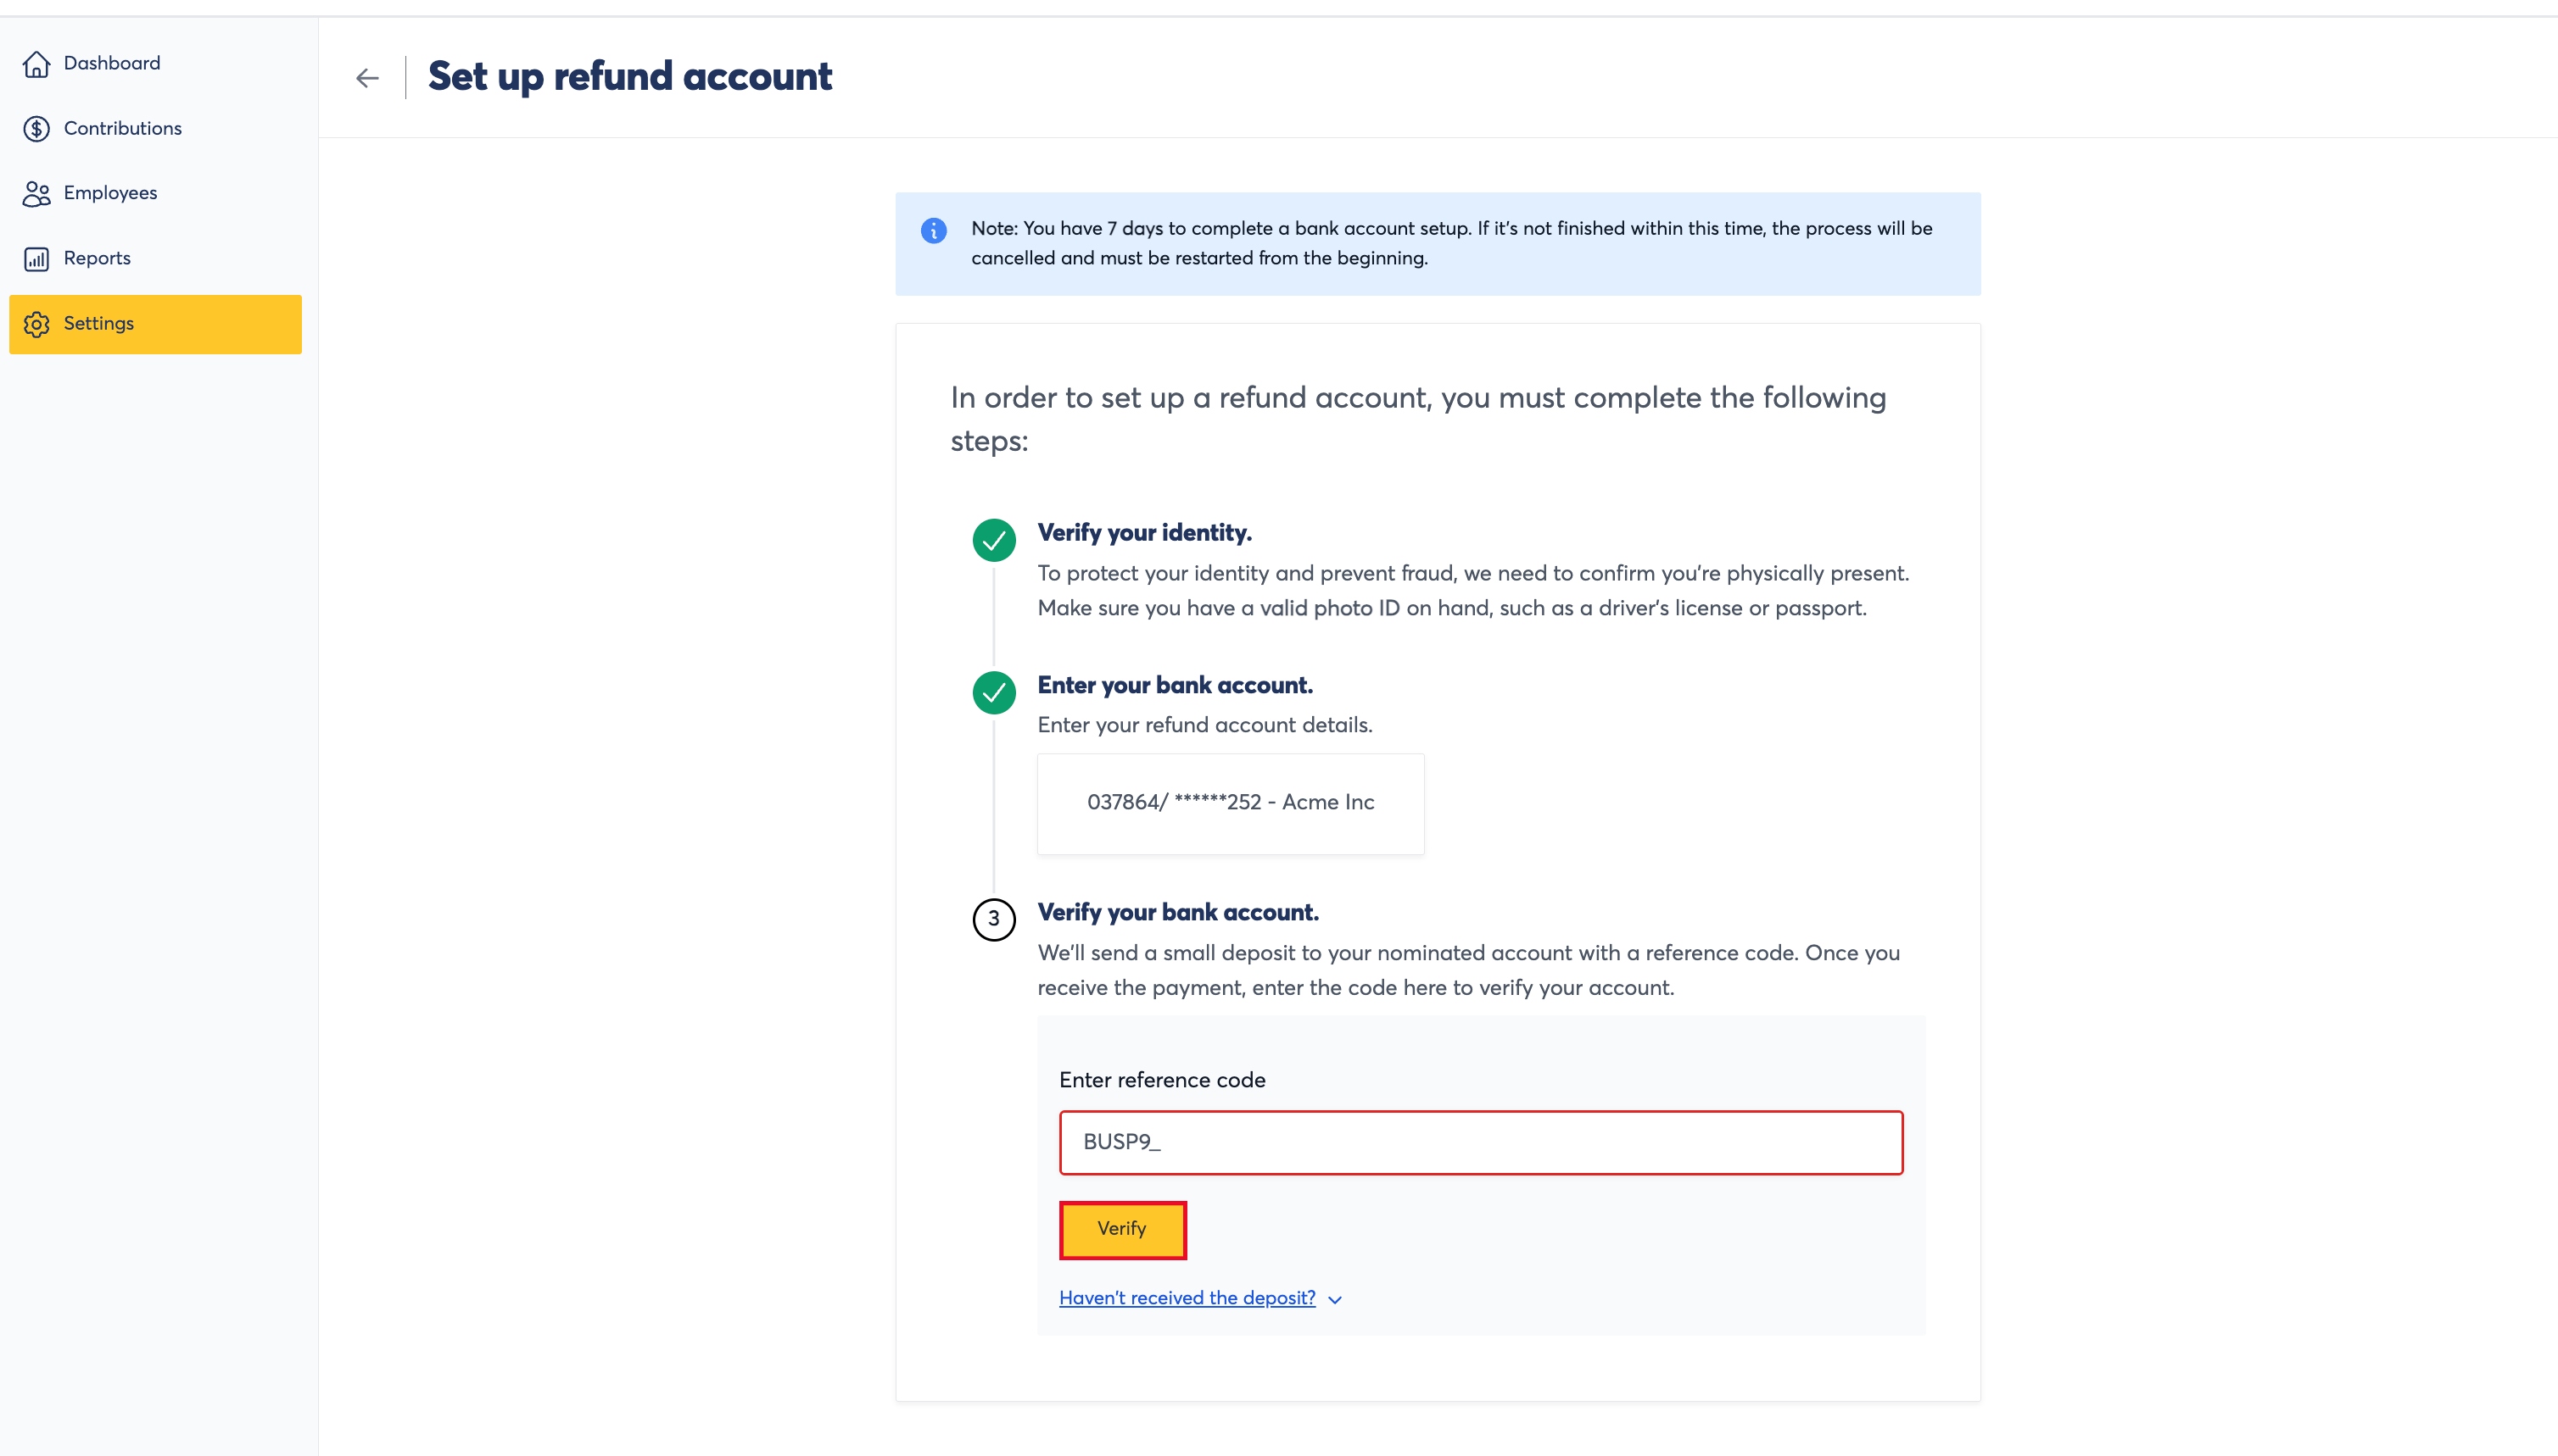Click the Acme Inc bank account card
This screenshot has height=1456, width=2558.
pos(1230,803)
